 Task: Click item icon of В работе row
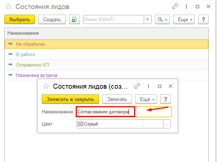point(10,54)
